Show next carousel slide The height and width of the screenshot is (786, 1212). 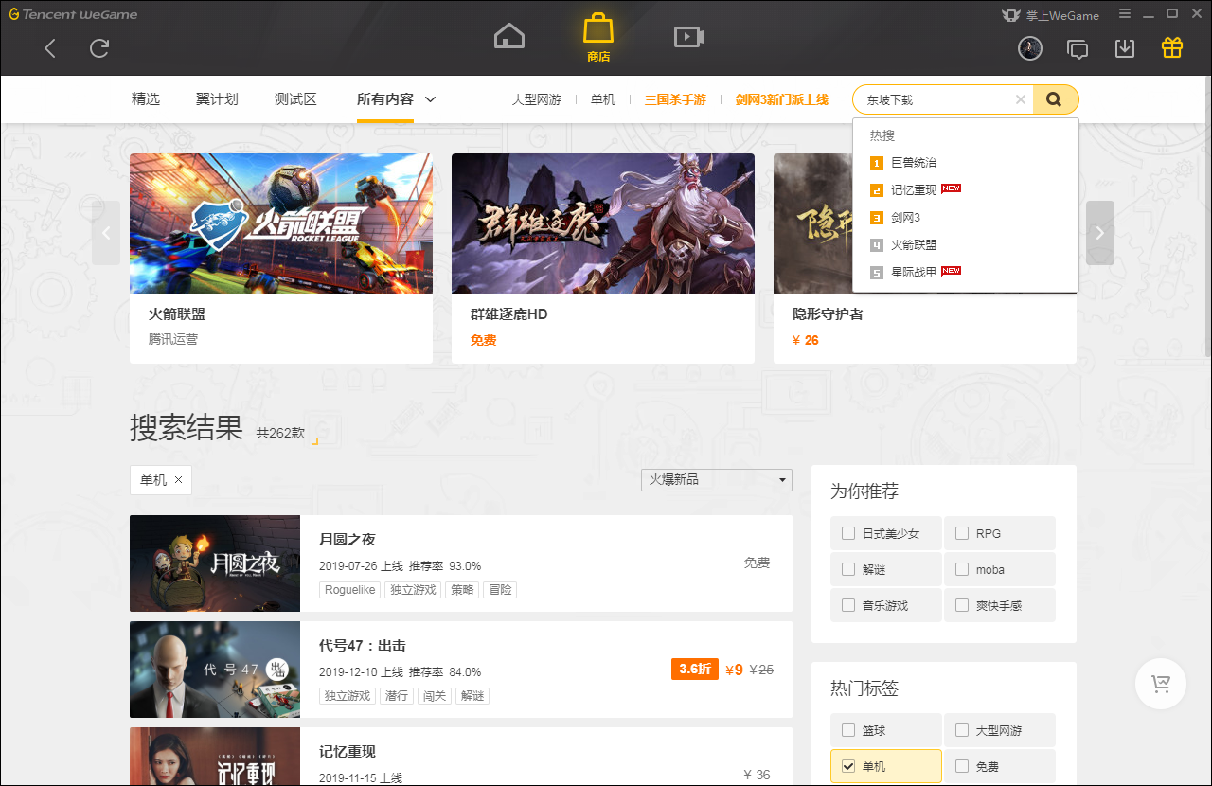pos(1100,232)
